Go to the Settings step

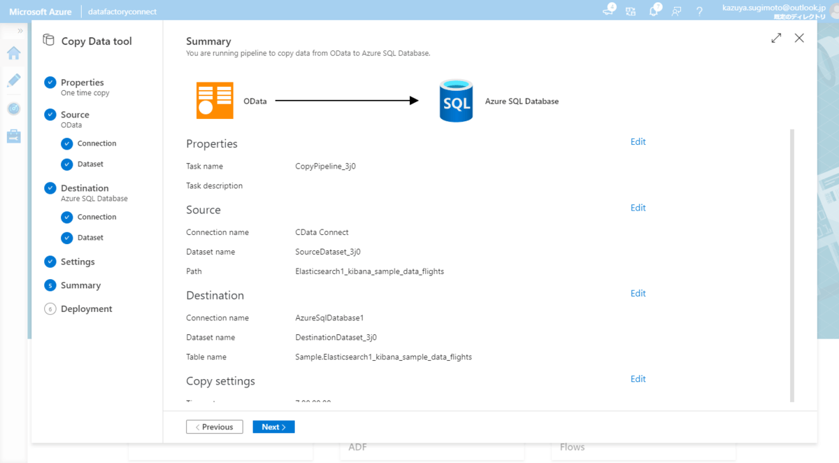70,262
